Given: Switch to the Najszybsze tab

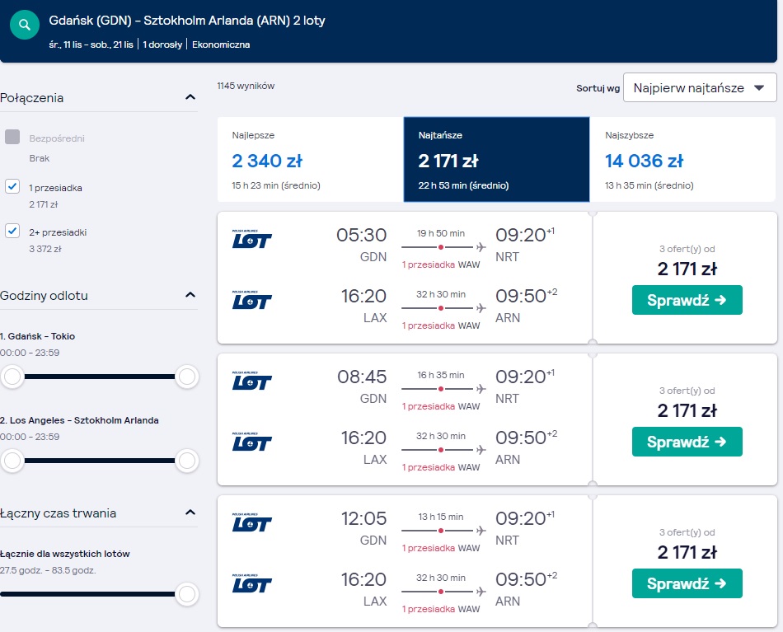Looking at the screenshot, I should 682,160.
